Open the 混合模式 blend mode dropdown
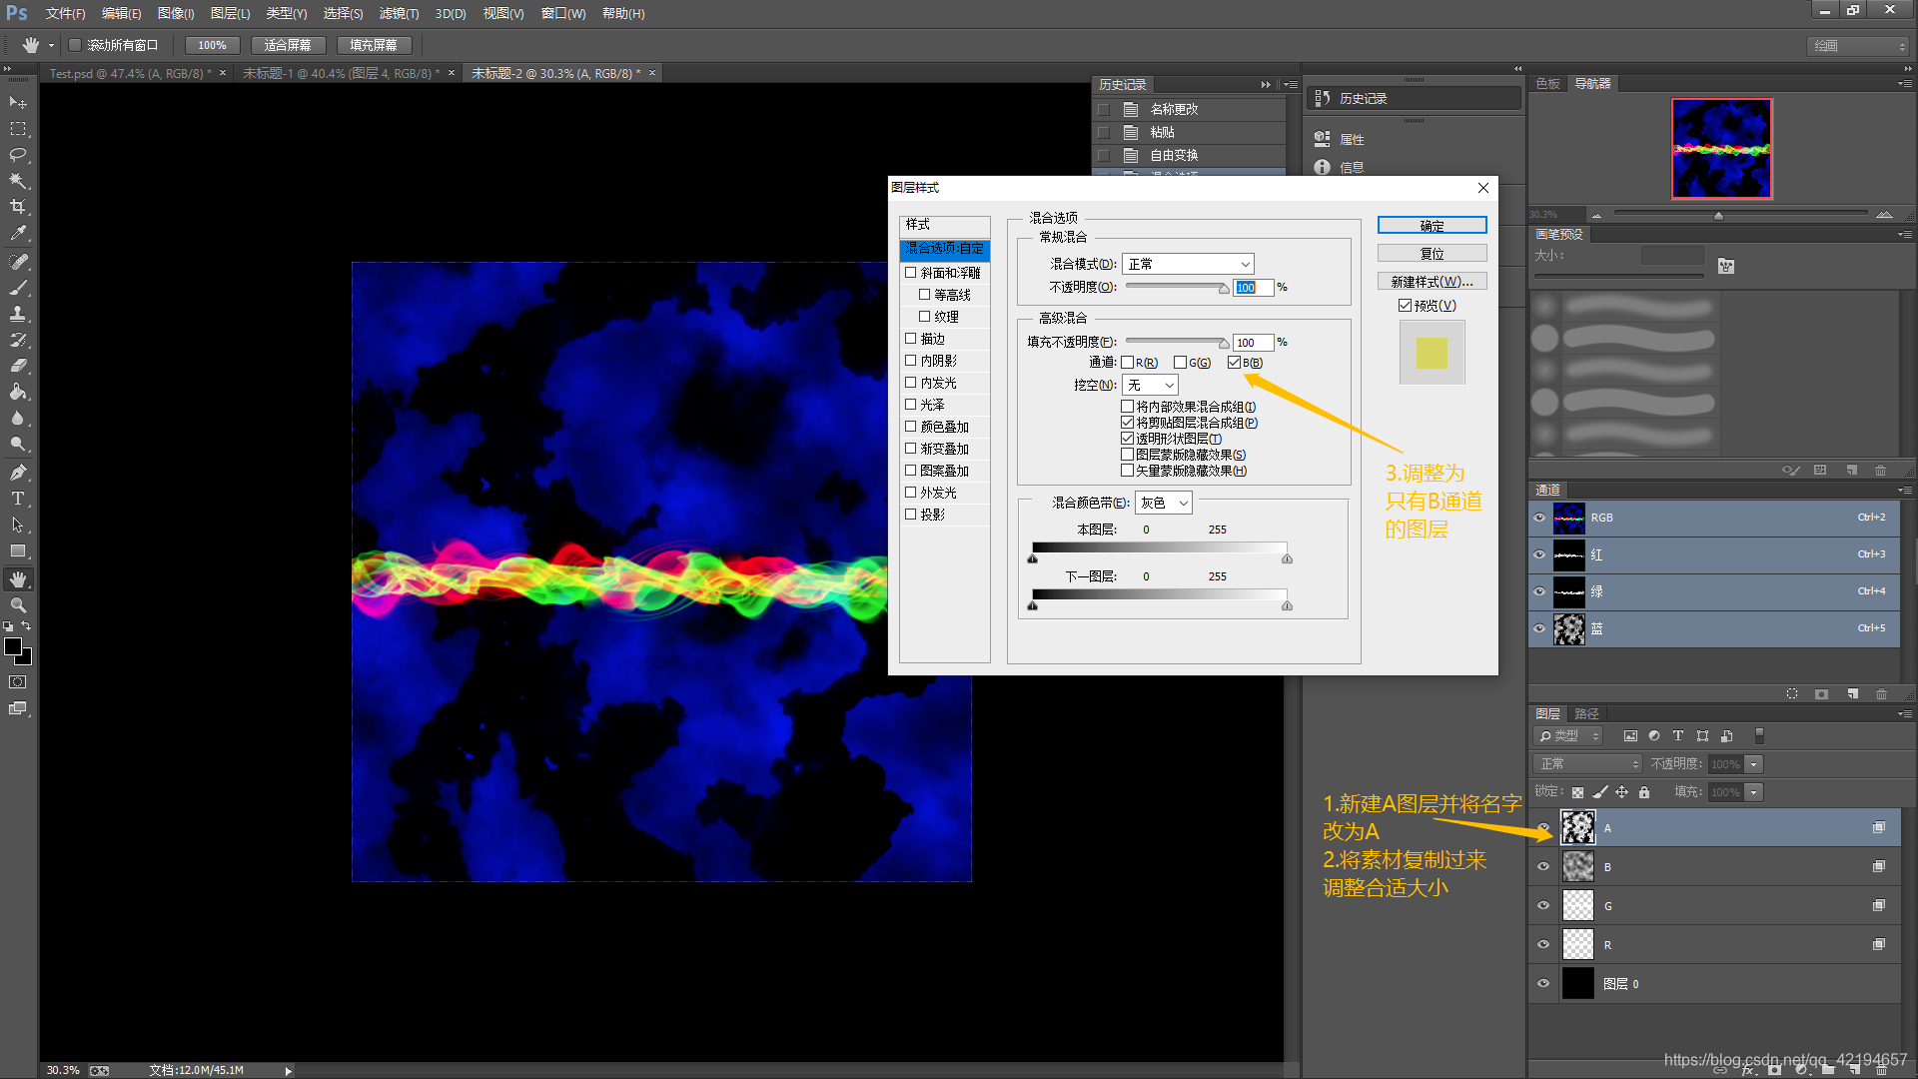The height and width of the screenshot is (1079, 1918). 1188,264
